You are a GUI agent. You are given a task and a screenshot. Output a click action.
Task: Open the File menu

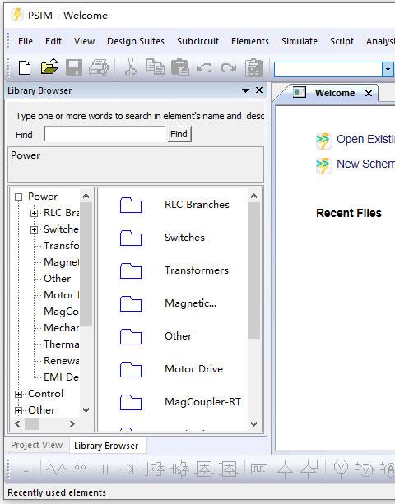pyautogui.click(x=26, y=41)
